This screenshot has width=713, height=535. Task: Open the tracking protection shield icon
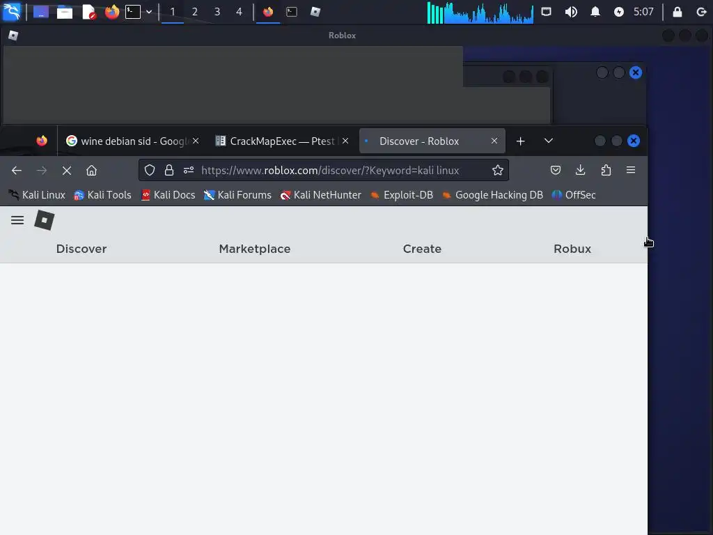150,170
